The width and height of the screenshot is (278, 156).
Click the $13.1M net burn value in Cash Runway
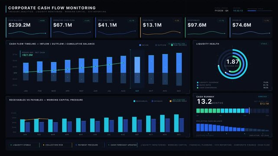[265, 104]
